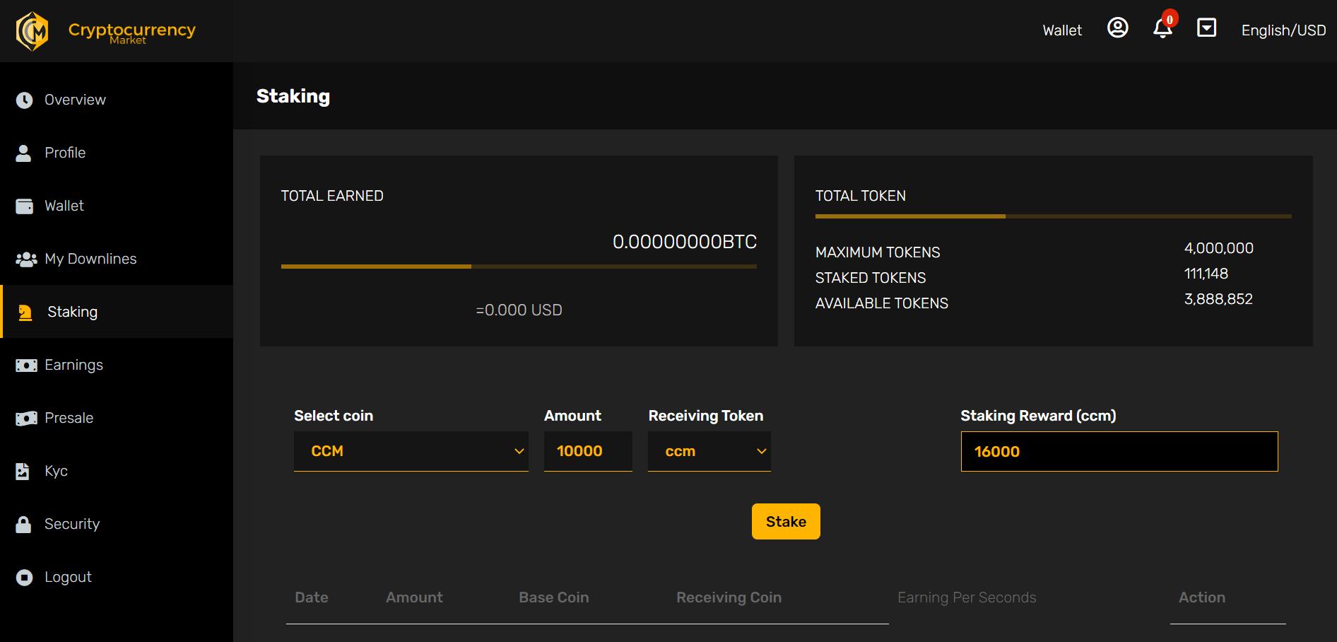Viewport: 1337px width, 642px height.
Task: Click the Wallet icon in sidebar
Action: [25, 206]
